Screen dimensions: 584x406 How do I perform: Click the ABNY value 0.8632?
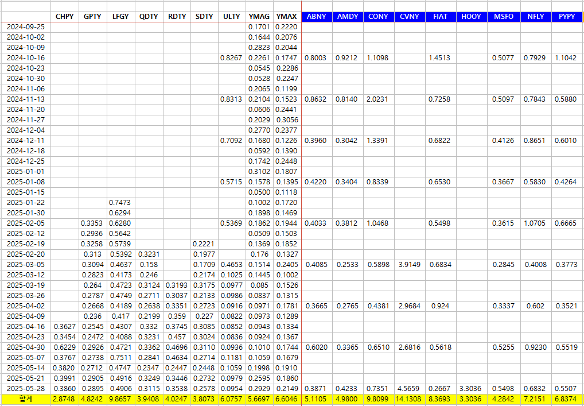[317, 99]
